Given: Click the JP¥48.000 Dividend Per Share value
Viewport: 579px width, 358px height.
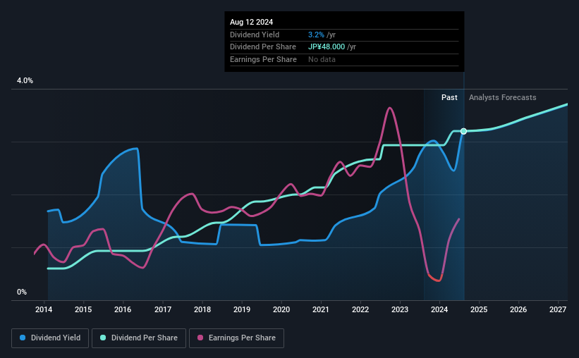Looking at the screenshot, I should coord(327,47).
